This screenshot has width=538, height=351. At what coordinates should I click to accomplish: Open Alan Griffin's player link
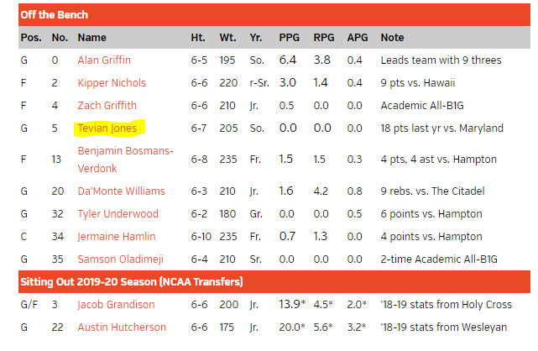[104, 60]
